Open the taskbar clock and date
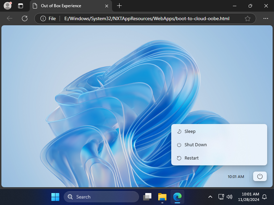The image size is (274, 205). [249, 197]
